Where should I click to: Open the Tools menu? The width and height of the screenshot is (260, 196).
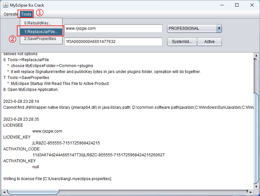tap(26, 14)
